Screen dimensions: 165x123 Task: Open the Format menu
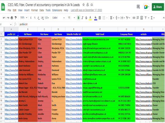pyautogui.click(x=34, y=10)
